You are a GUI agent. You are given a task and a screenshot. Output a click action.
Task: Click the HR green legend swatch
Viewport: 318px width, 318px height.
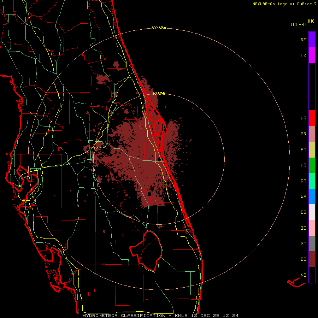click(312, 165)
